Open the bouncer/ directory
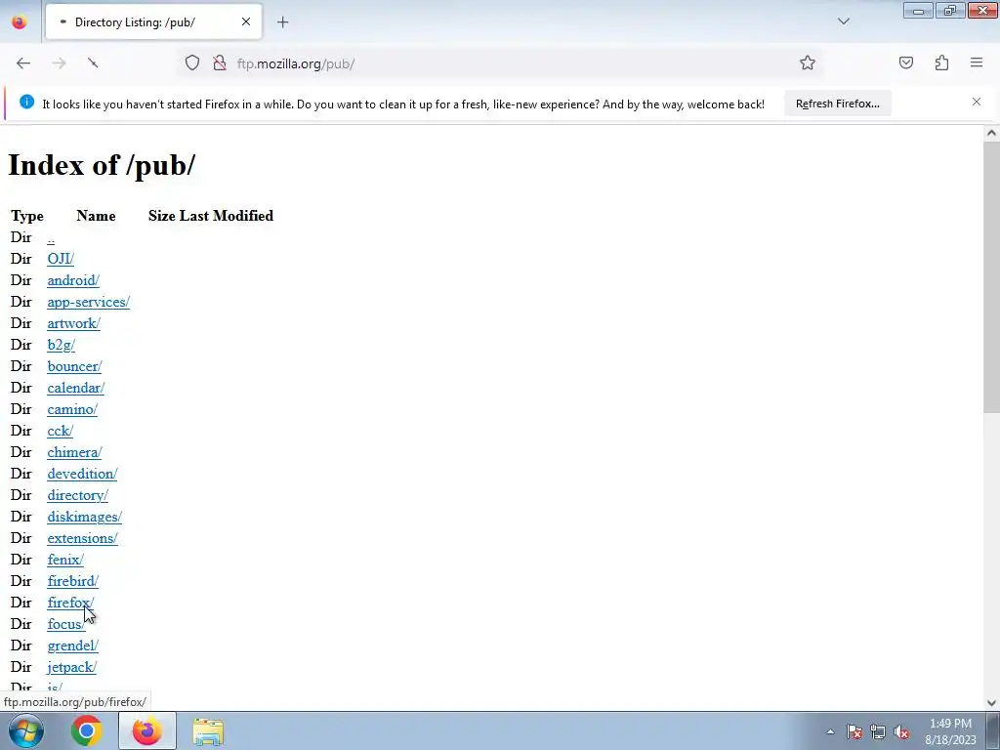The width and height of the screenshot is (1000, 750). tap(74, 367)
